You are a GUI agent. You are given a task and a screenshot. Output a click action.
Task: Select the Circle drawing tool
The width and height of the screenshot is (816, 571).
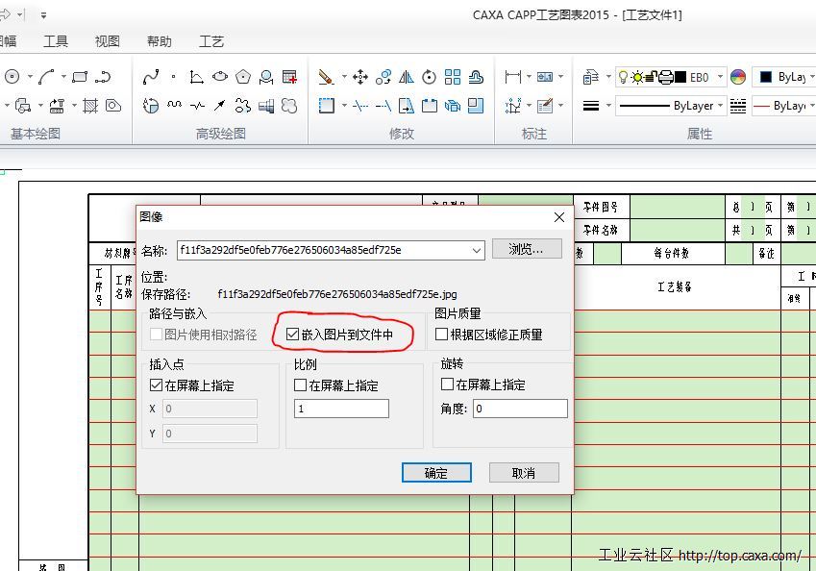pyautogui.click(x=11, y=74)
